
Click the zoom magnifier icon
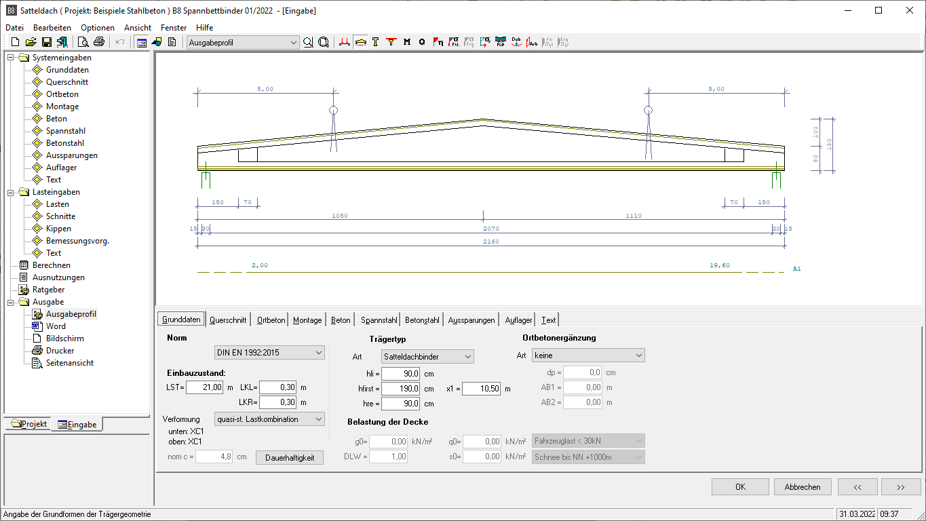[x=308, y=42]
